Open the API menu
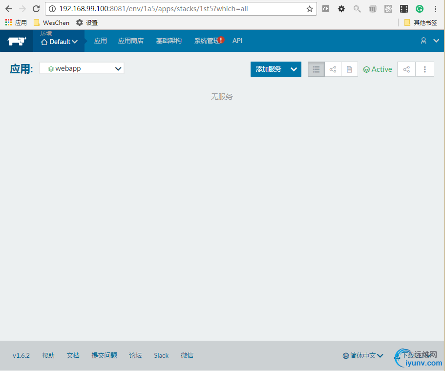The width and height of the screenshot is (445, 371). pos(237,41)
